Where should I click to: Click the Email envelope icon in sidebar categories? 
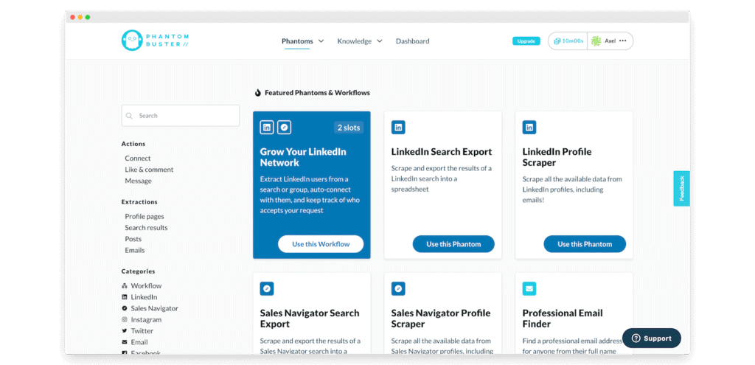coord(124,342)
